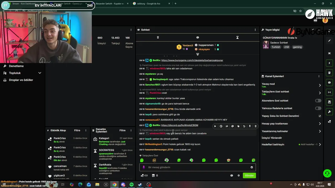Open the discord.gg link from BotRix
This screenshot has height=188, width=335.
pyautogui.click(x=180, y=125)
